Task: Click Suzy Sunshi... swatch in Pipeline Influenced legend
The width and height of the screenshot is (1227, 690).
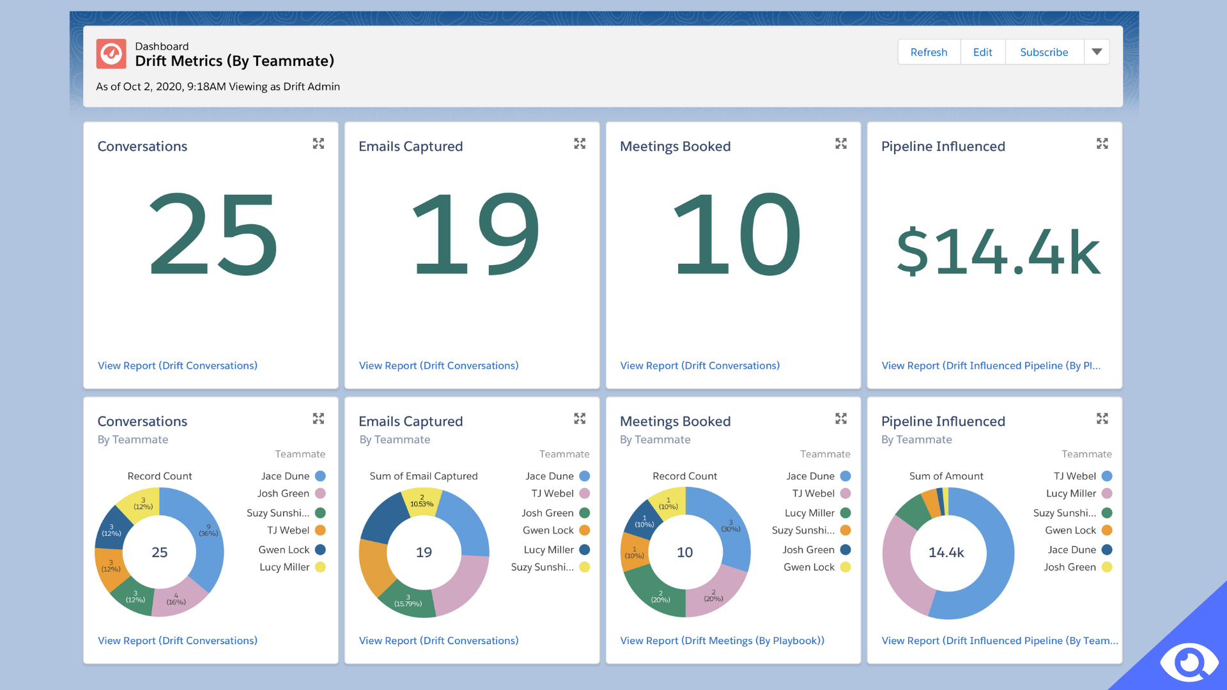Action: coord(1107,513)
